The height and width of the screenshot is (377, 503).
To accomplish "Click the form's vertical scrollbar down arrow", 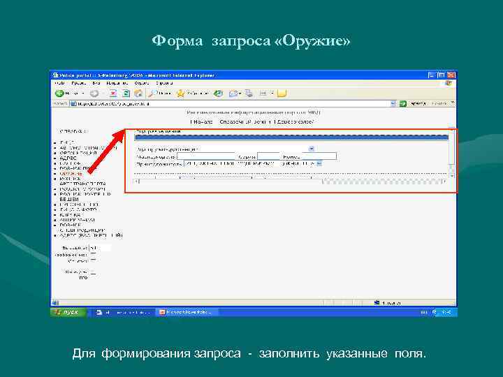I will pos(452,176).
